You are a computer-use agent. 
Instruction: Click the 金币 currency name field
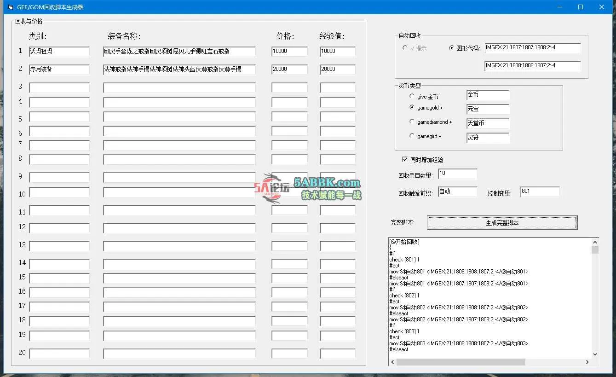pyautogui.click(x=488, y=95)
